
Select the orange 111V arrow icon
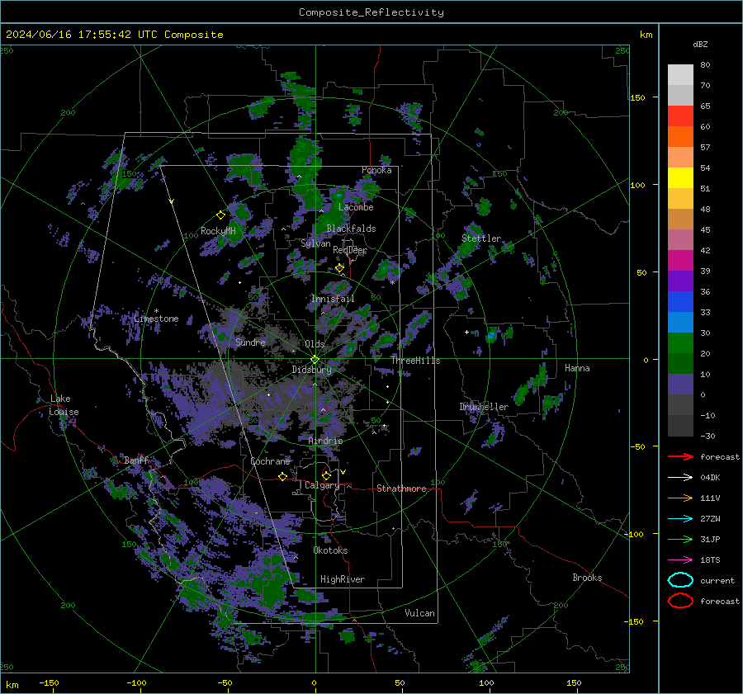click(680, 498)
